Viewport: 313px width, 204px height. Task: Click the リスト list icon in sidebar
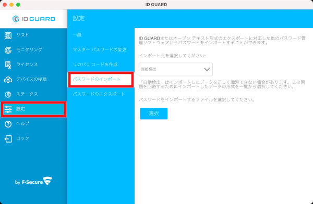(8, 35)
